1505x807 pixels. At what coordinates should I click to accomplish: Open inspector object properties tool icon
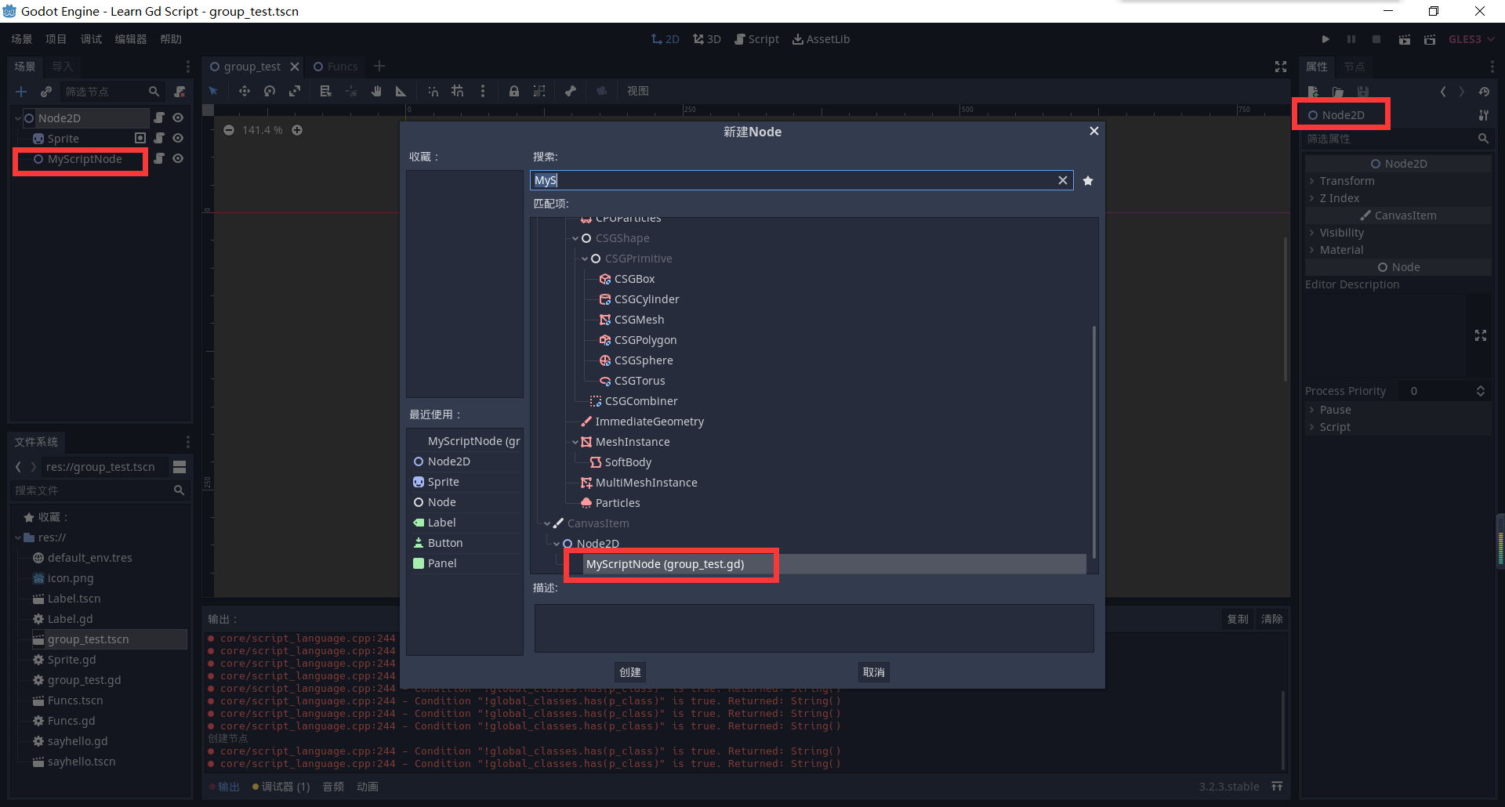click(1484, 115)
